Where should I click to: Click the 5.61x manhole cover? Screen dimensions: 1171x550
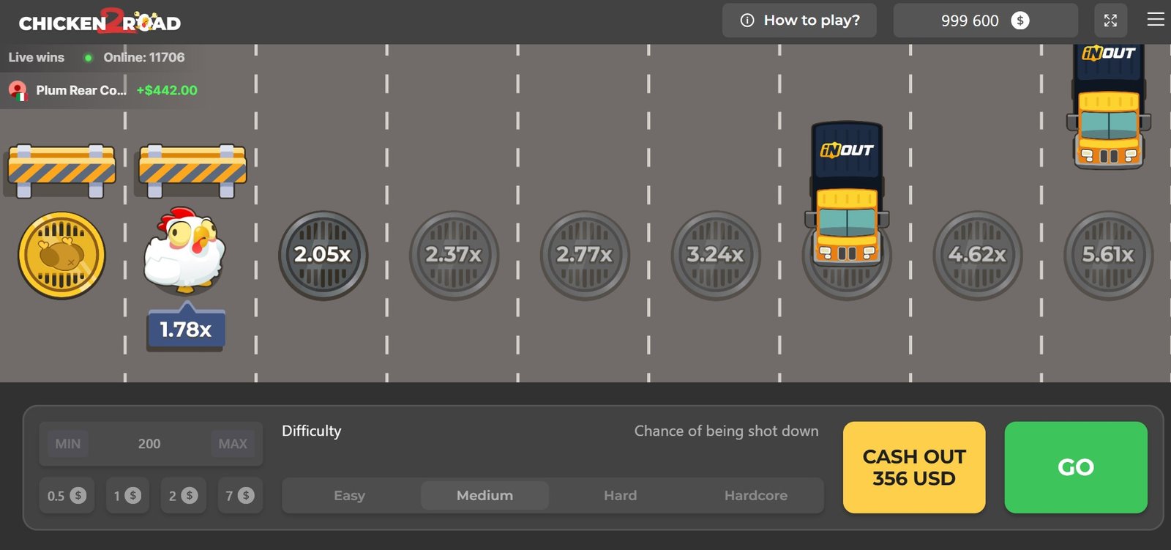1108,255
